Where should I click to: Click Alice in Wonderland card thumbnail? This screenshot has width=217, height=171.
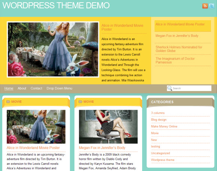tap(36, 127)
